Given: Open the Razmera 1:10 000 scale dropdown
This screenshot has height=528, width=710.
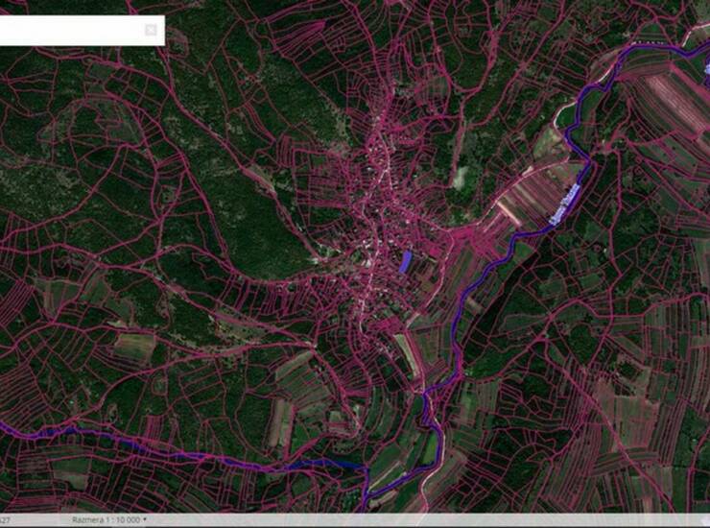Looking at the screenshot, I should tap(107, 520).
